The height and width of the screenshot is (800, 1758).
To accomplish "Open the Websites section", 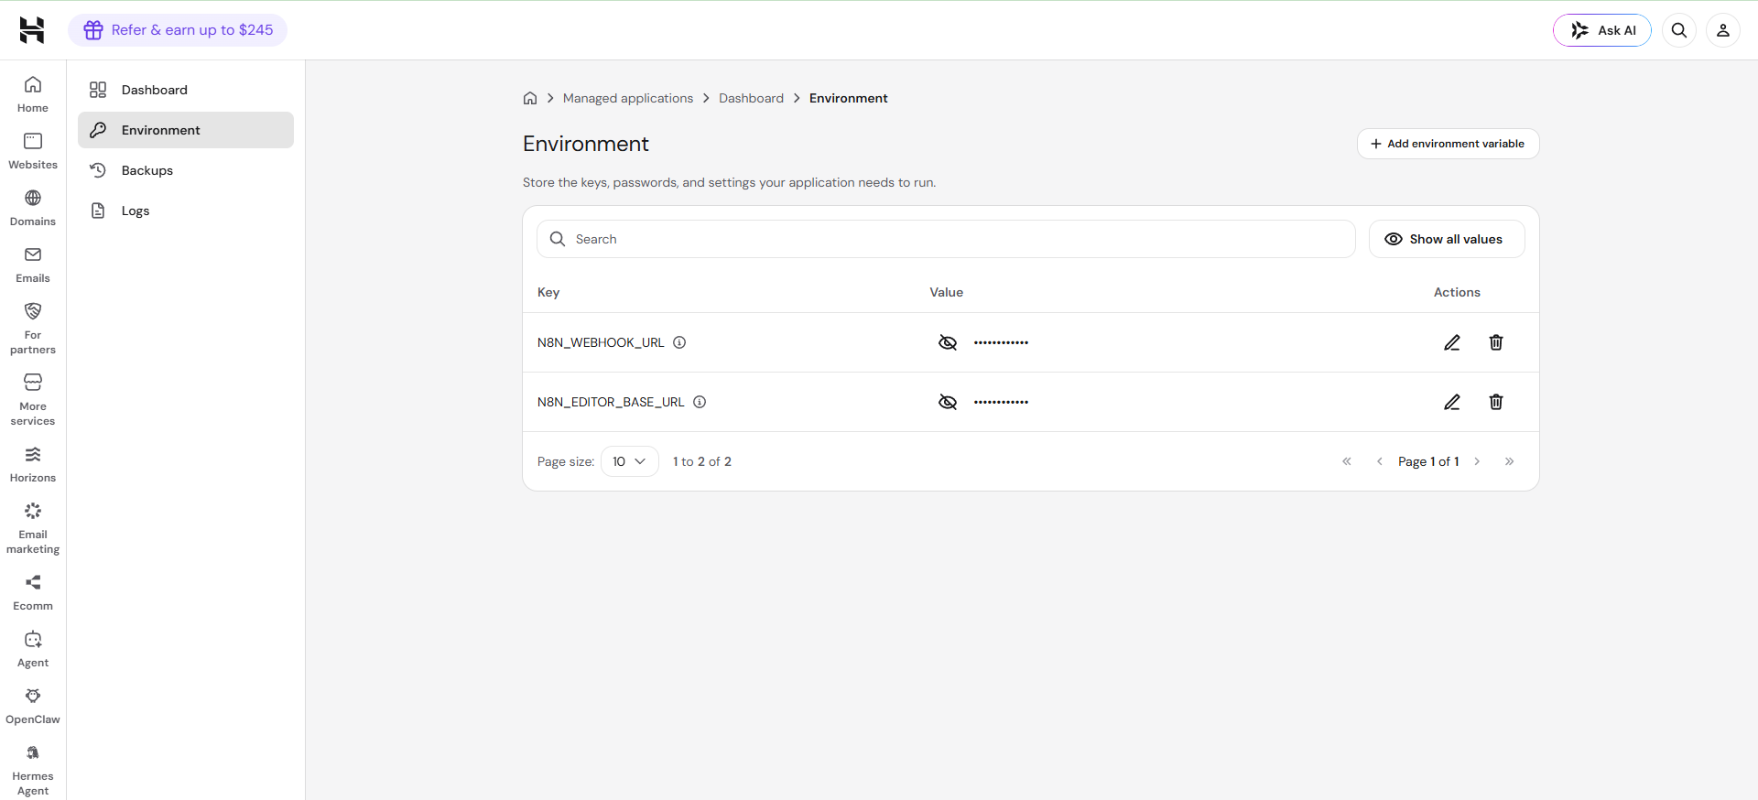I will pyautogui.click(x=33, y=152).
